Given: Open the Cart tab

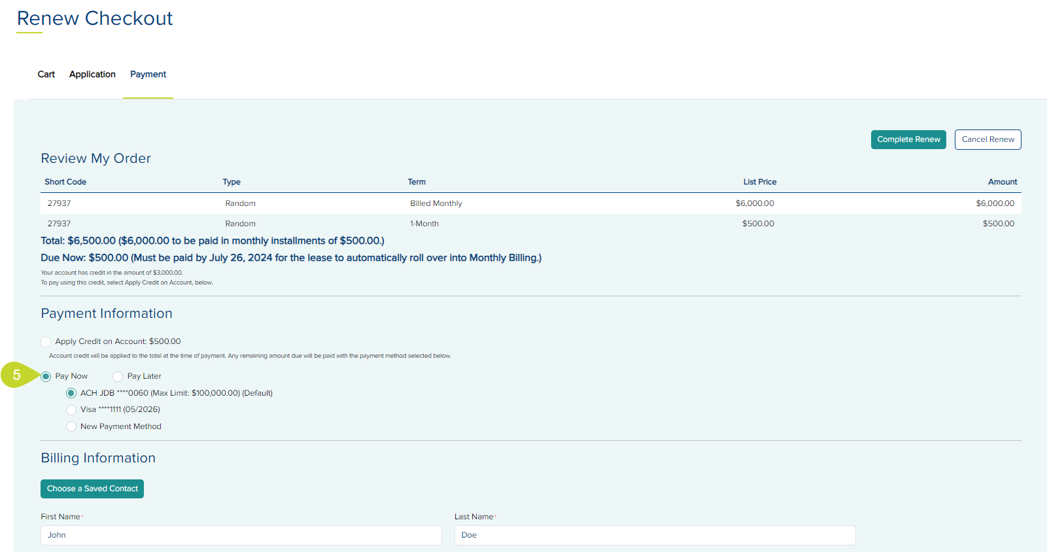Looking at the screenshot, I should 46,75.
